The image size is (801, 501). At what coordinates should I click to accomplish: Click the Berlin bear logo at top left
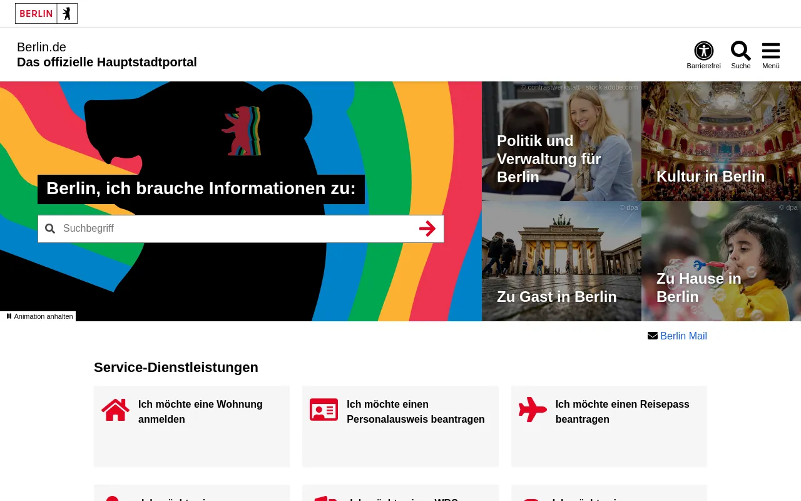pyautogui.click(x=46, y=13)
